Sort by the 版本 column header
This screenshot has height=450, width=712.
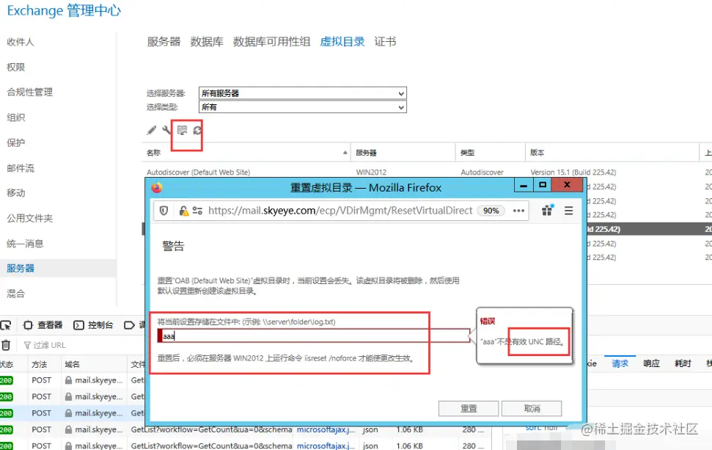point(612,153)
